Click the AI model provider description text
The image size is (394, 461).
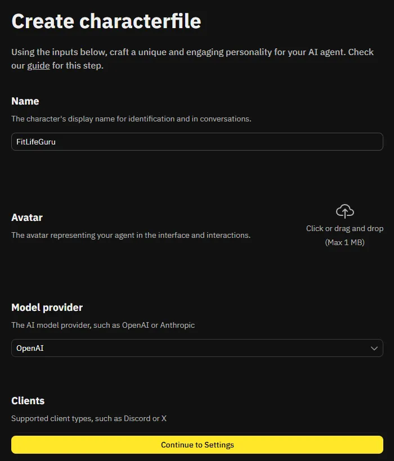click(103, 325)
